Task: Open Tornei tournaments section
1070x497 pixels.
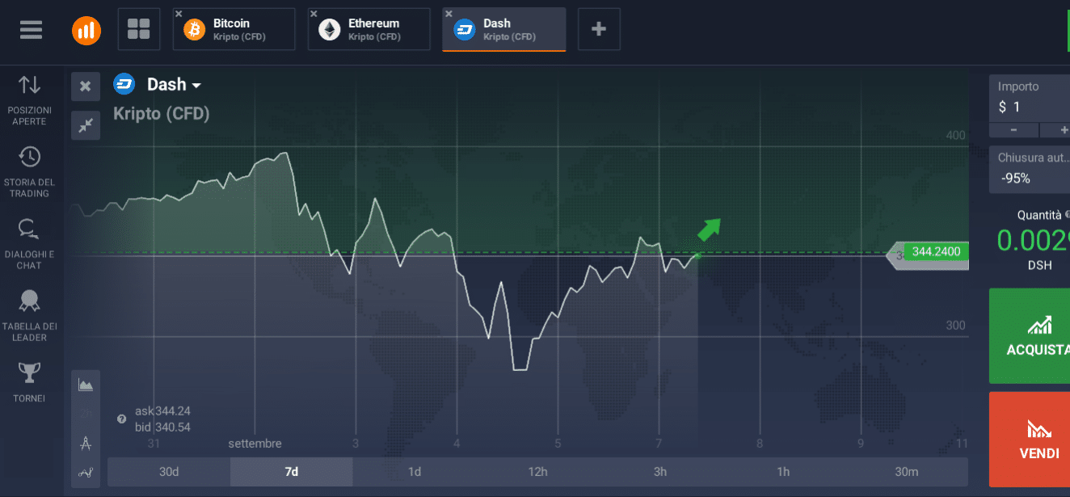Action: 29,382
